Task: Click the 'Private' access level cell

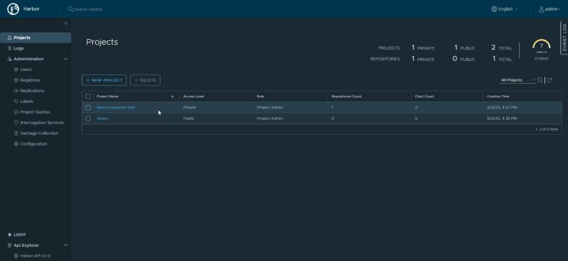Action: 190,108
